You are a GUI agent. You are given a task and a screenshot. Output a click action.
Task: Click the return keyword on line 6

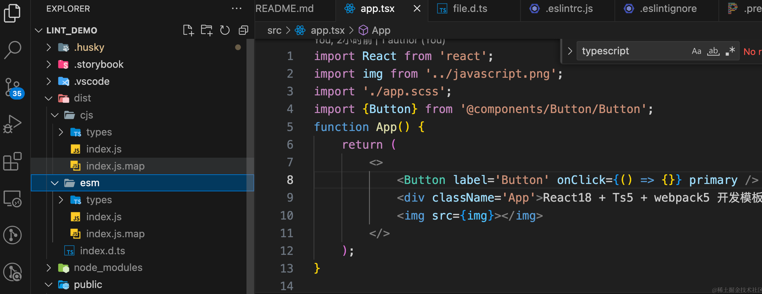point(362,145)
